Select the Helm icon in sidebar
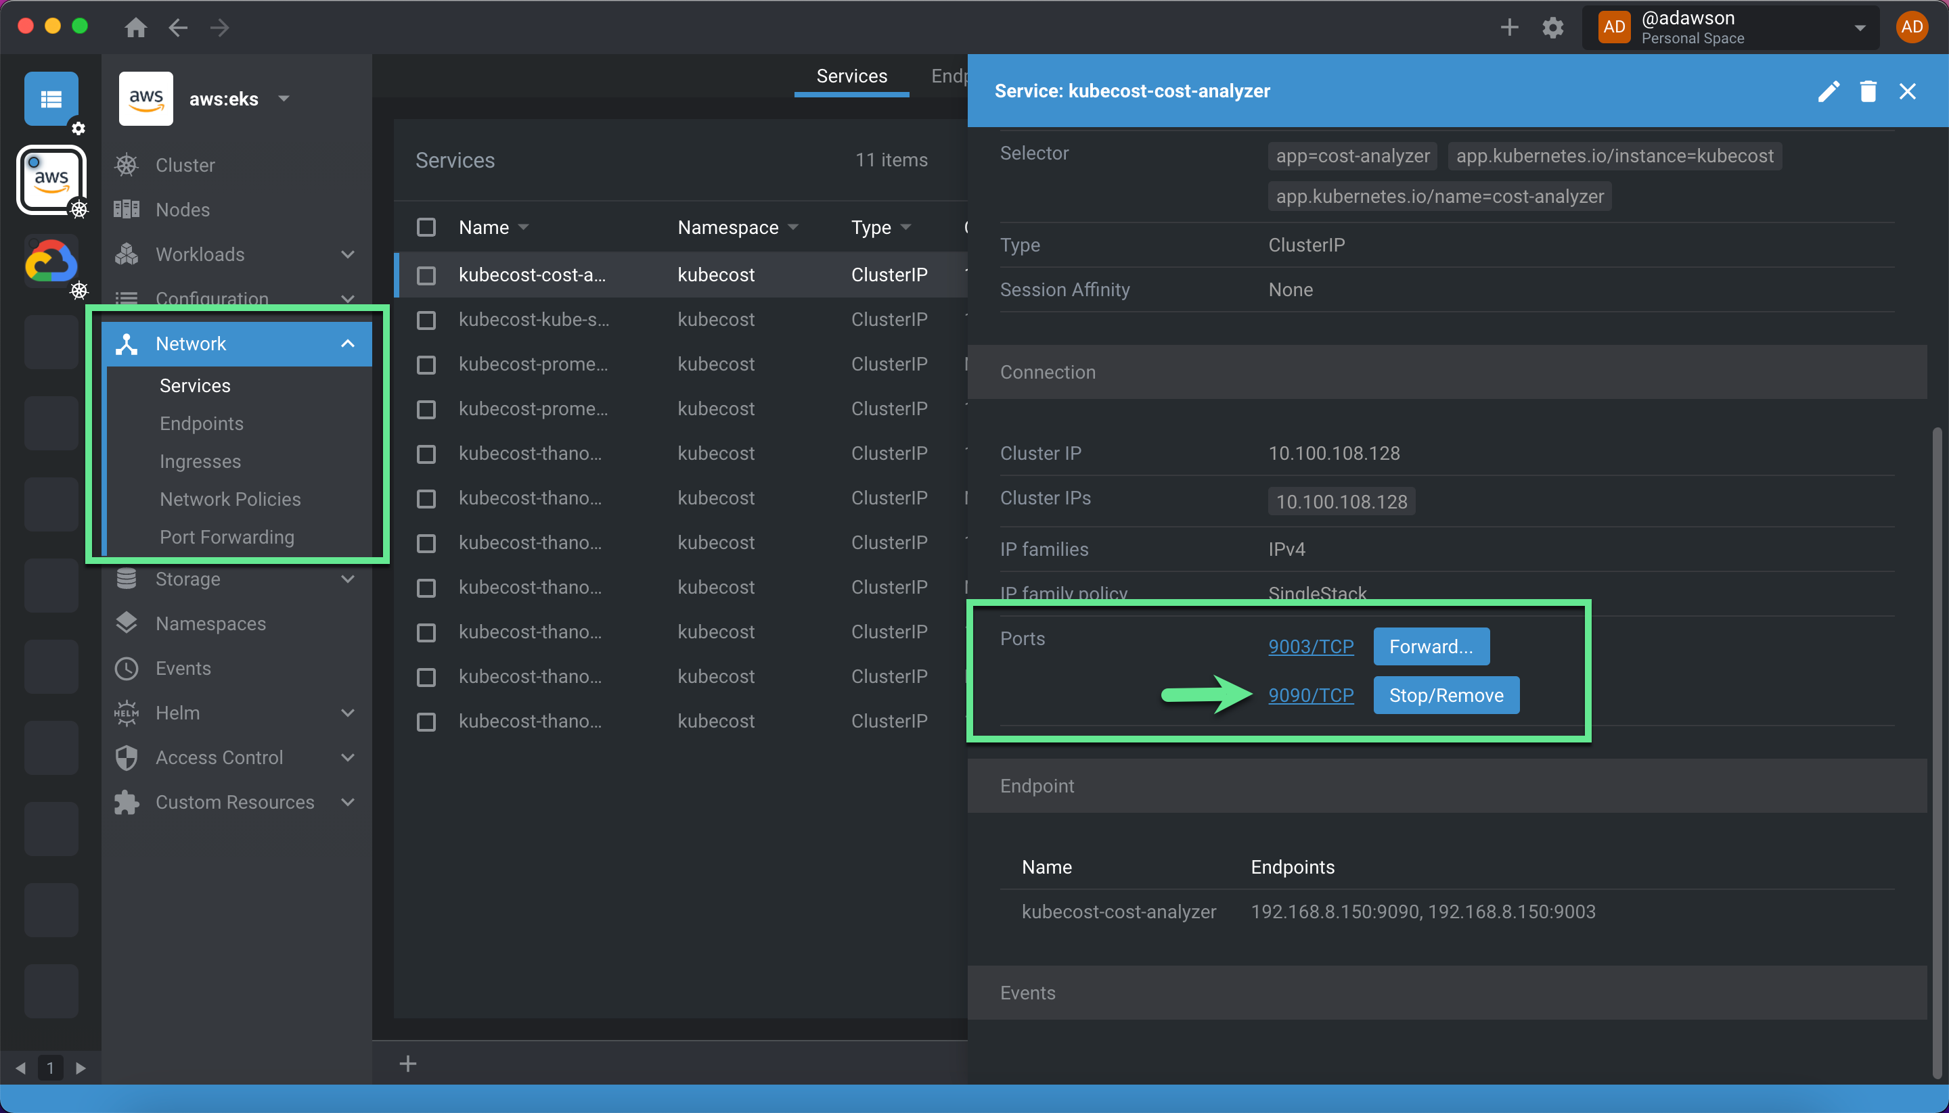Image resolution: width=1949 pixels, height=1113 pixels. (x=129, y=711)
